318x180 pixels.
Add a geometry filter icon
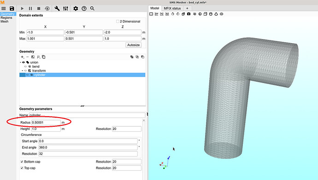(x=33, y=57)
